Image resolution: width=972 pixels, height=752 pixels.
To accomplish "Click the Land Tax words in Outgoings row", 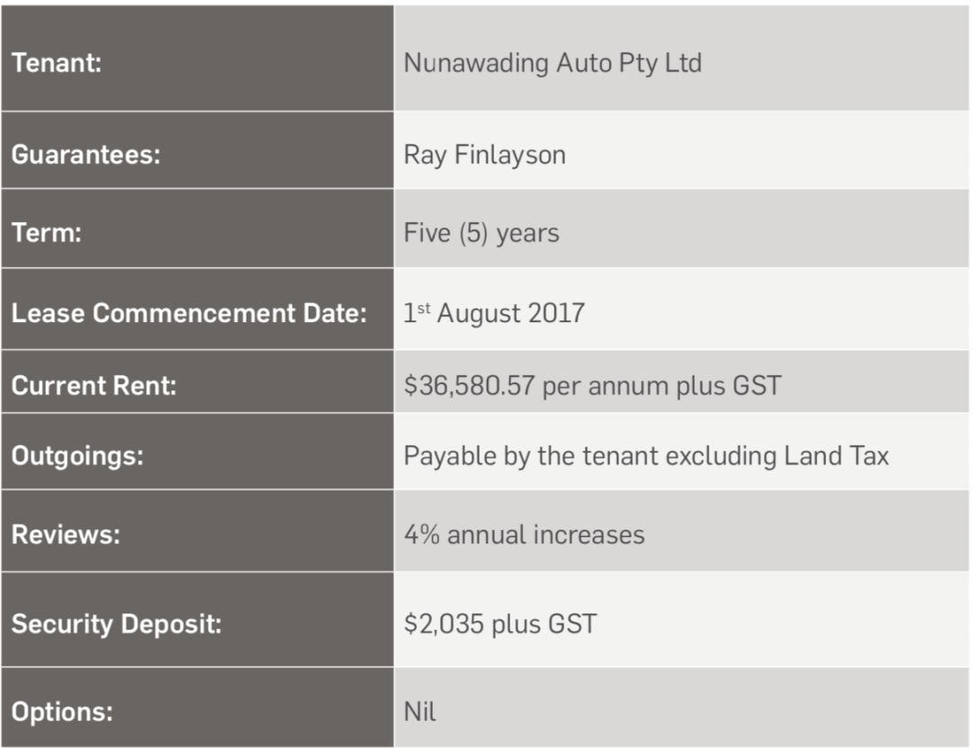I will [836, 456].
